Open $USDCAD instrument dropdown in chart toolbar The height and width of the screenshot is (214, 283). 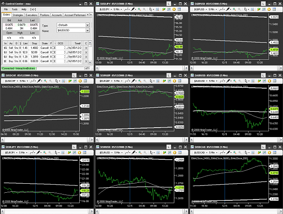[x=201, y=152]
